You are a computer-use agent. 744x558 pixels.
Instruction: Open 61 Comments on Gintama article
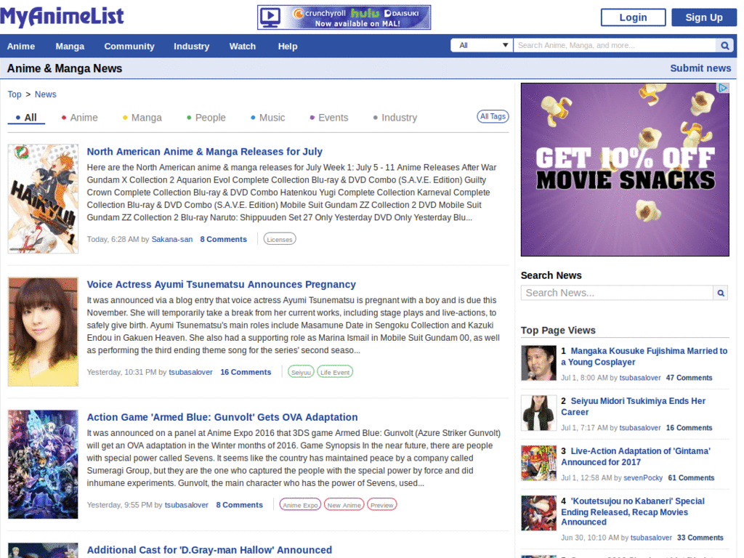[x=692, y=478]
